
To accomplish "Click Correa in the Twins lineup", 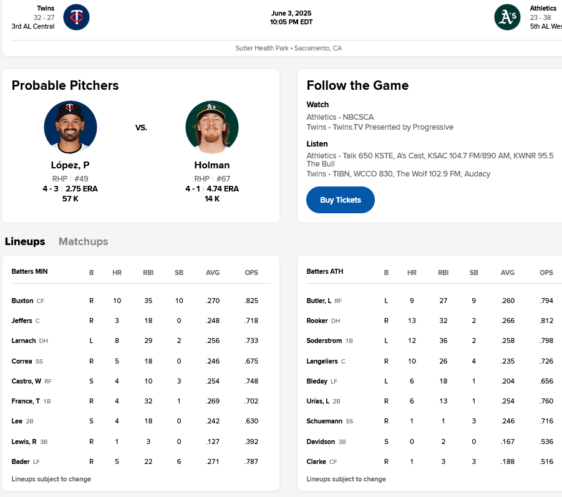I will coord(22,361).
